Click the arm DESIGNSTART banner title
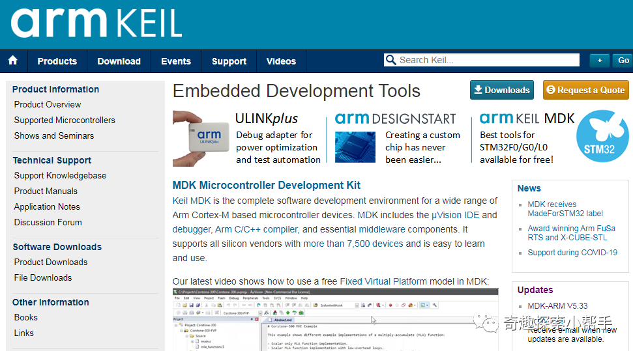Image resolution: width=633 pixels, height=351 pixels. pos(395,119)
